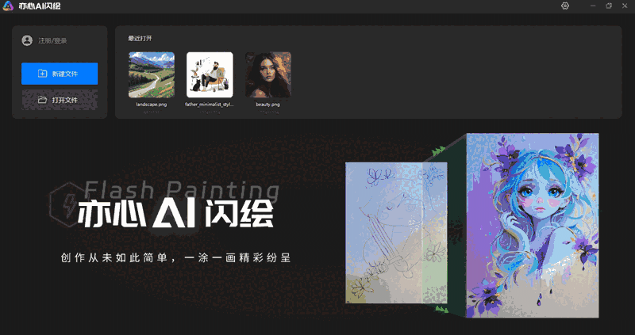Maximize the application window

(x=609, y=6)
